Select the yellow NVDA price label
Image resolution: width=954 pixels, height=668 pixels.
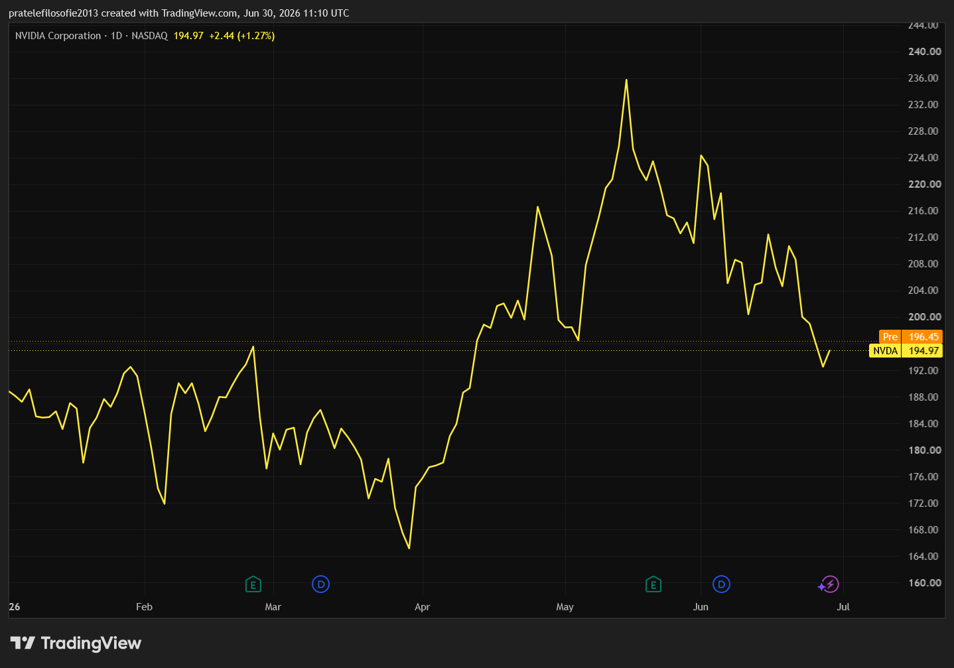point(906,351)
